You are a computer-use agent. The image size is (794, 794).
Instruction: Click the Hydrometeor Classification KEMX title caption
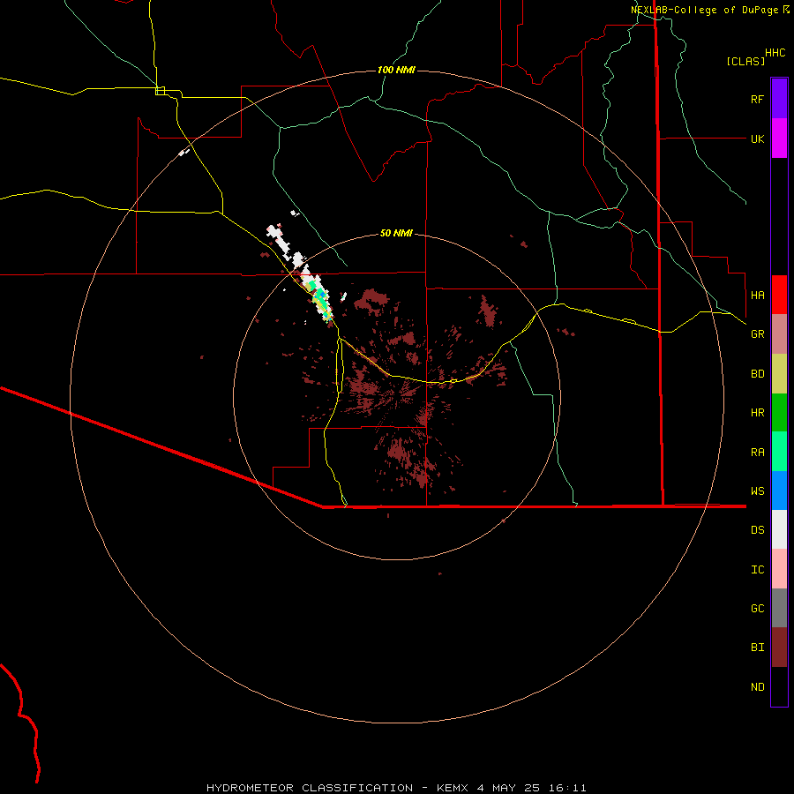pyautogui.click(x=396, y=788)
